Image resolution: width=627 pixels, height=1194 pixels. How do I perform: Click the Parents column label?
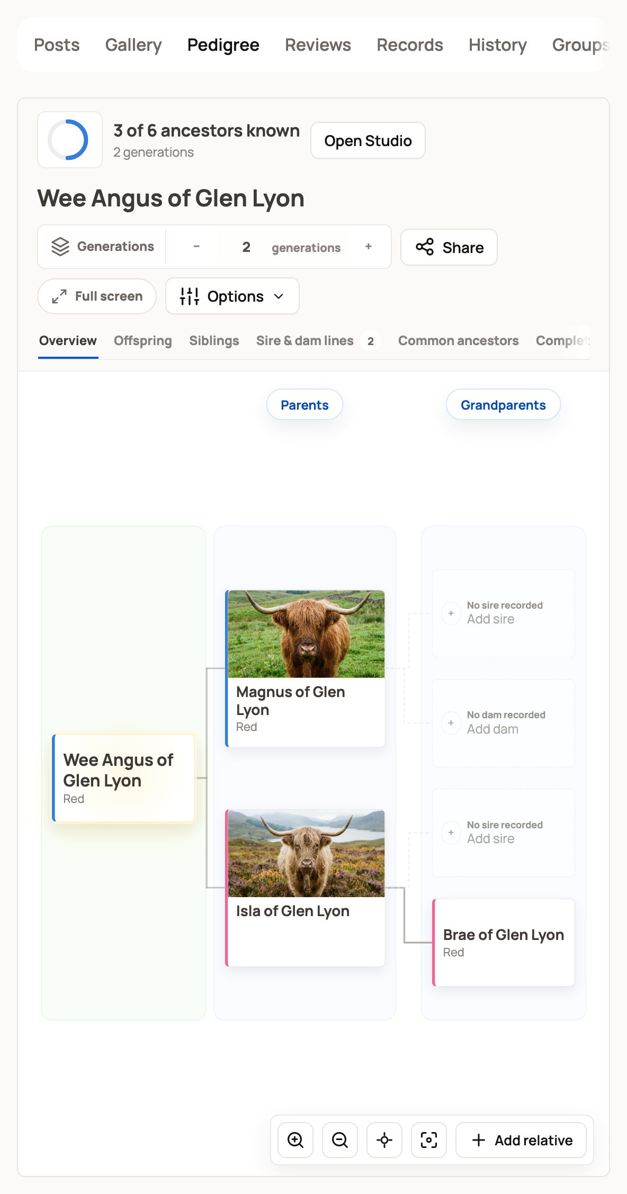pos(304,405)
